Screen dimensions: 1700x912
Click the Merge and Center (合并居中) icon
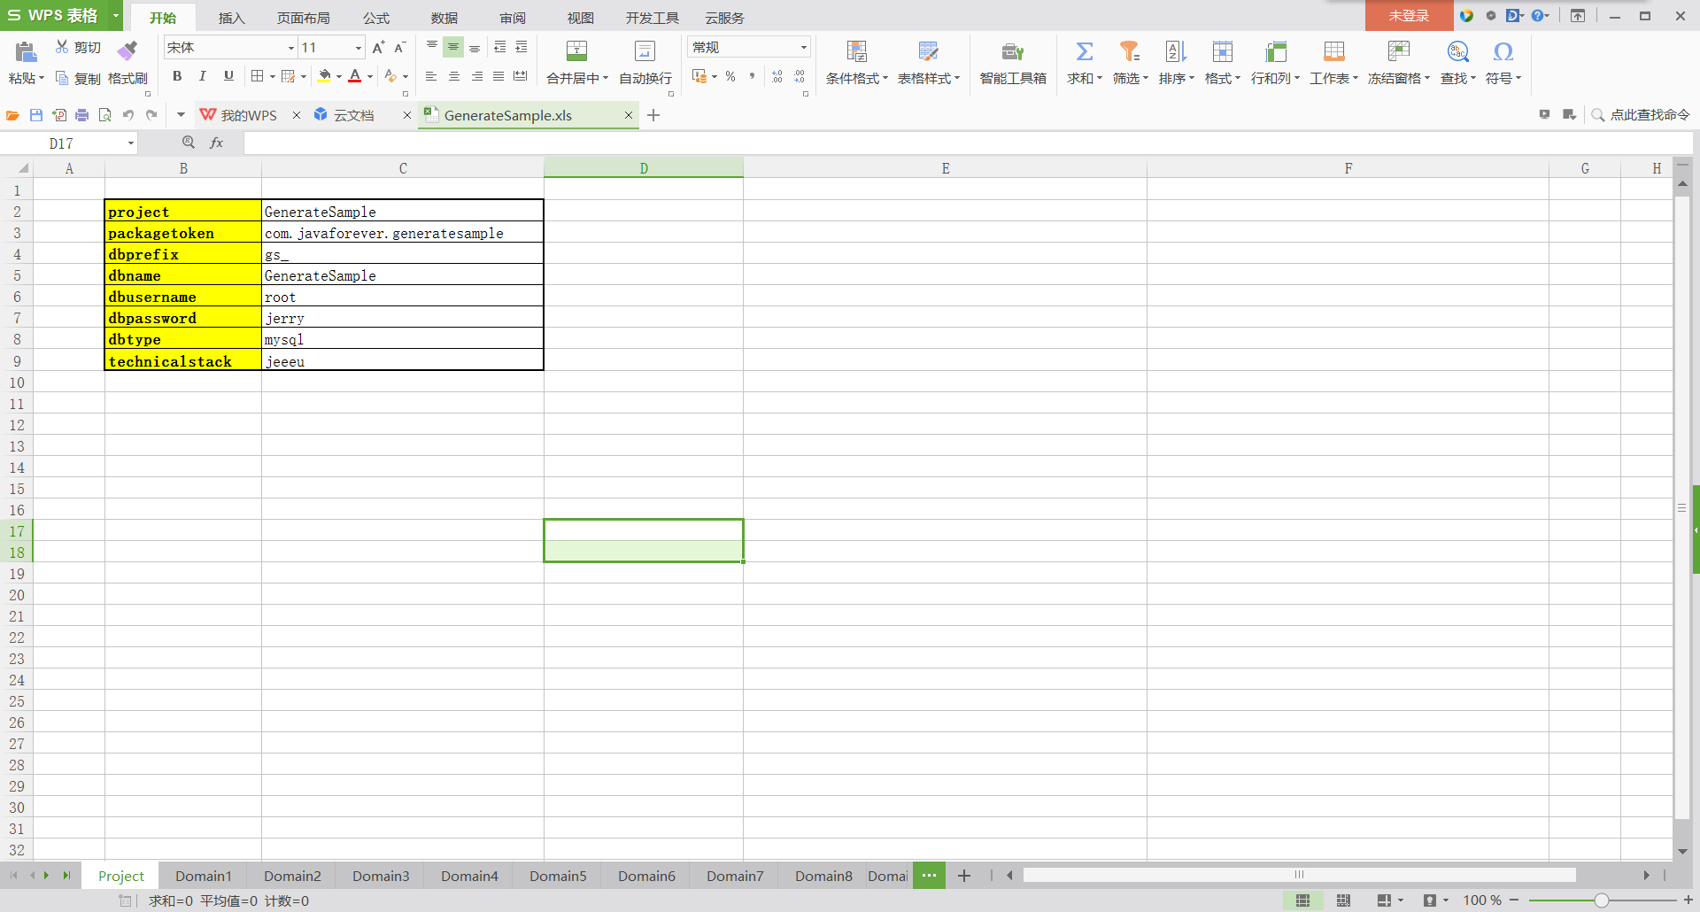[576, 51]
